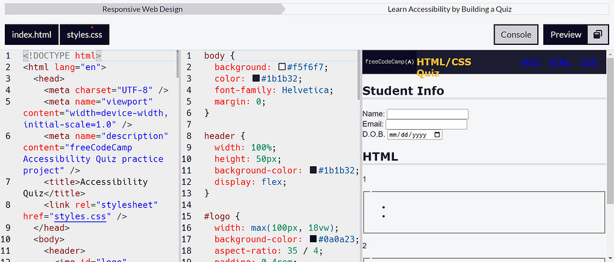Open Learn Accessibility by Building a Quiz breadcrumb
This screenshot has width=614, height=262.
450,9
